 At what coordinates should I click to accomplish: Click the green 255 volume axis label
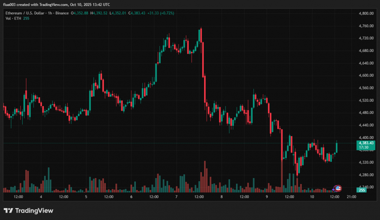[x=362, y=190]
